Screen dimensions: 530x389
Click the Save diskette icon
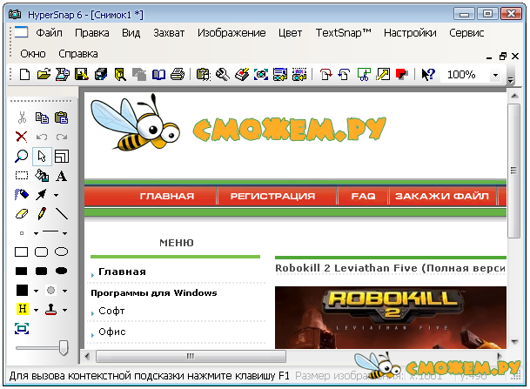82,74
